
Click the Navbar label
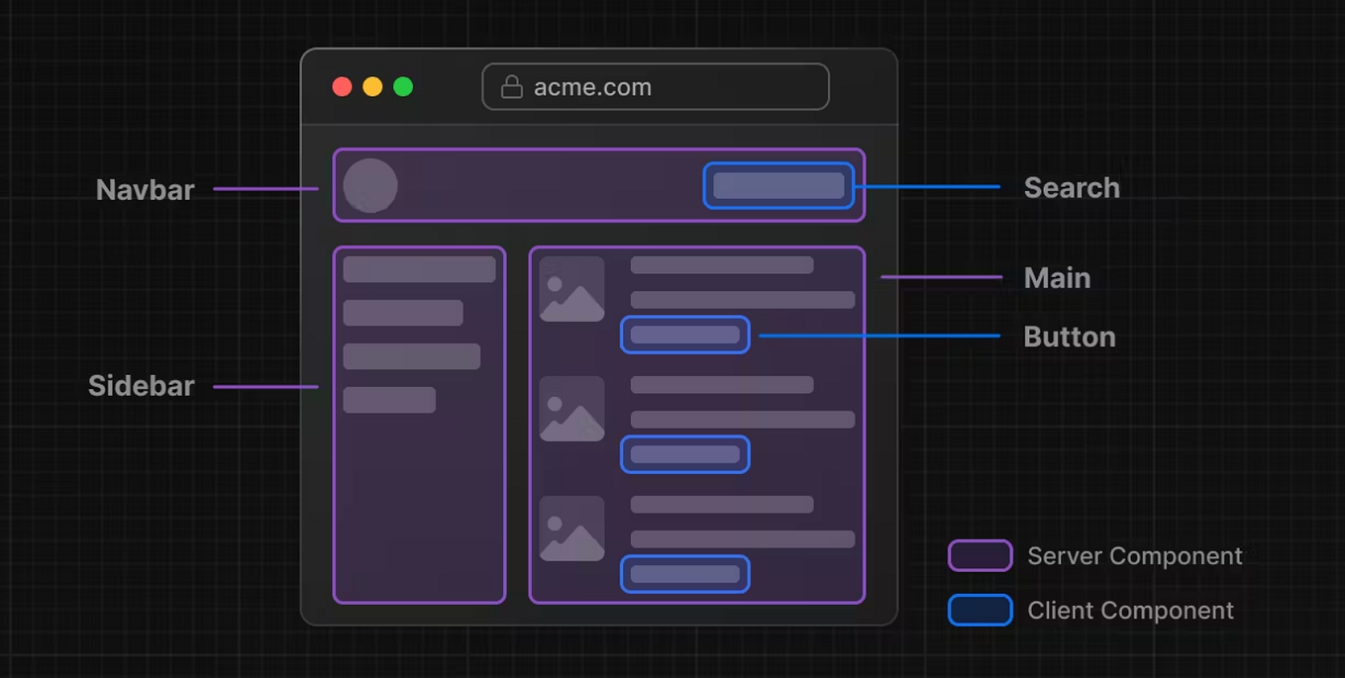click(x=145, y=190)
